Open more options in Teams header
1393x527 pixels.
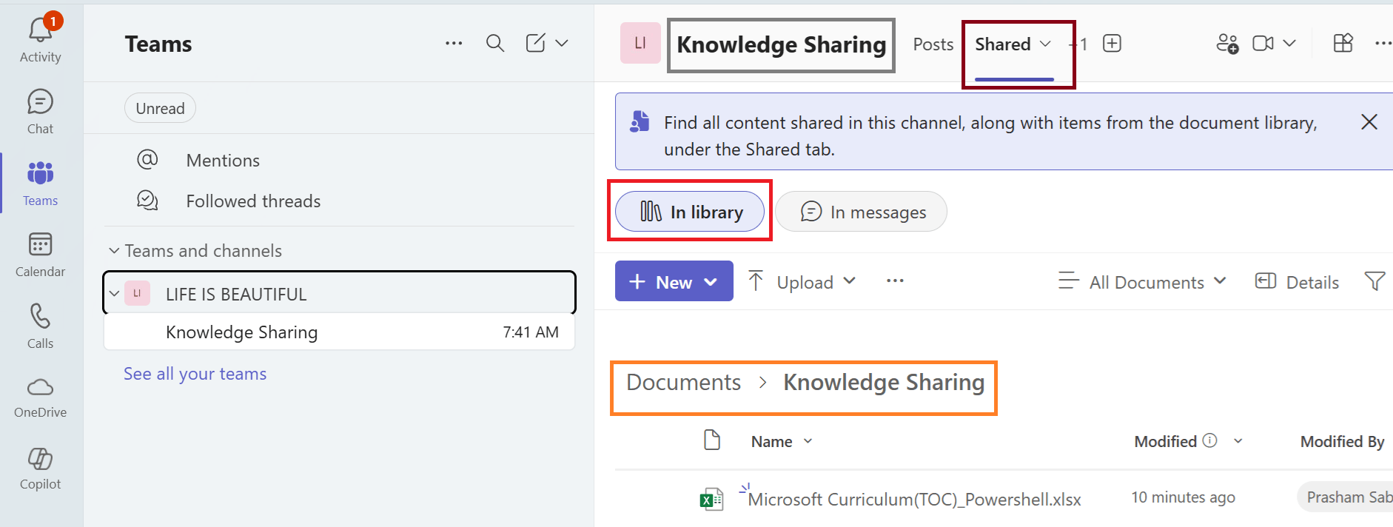coord(454,44)
